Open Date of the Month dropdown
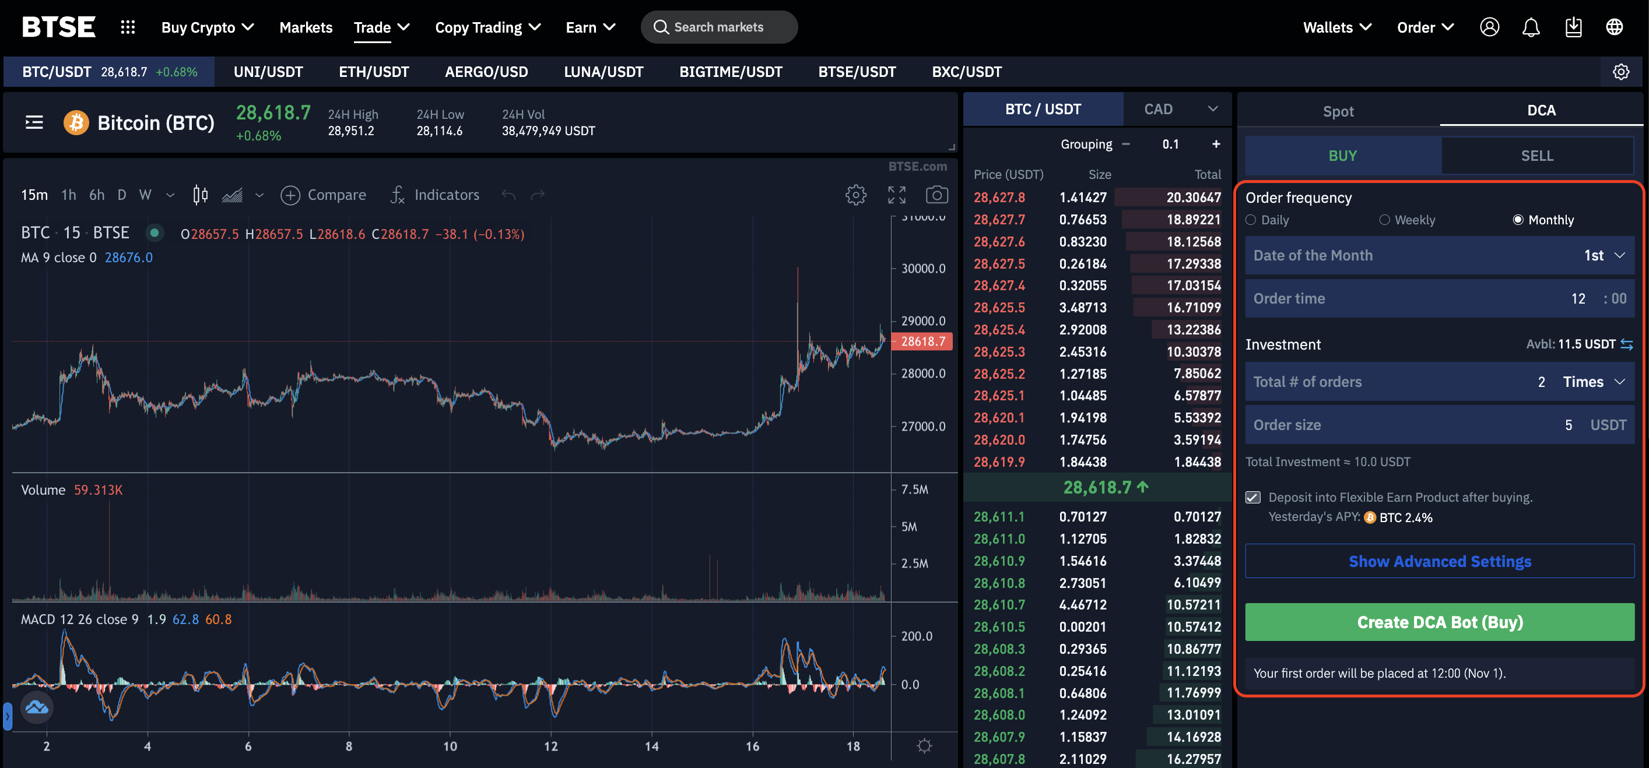The width and height of the screenshot is (1649, 768). 1439,255
